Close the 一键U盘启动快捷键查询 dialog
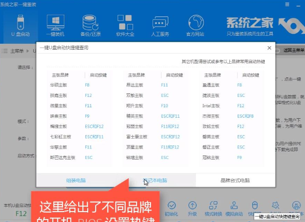This screenshot has width=305, height=222. pos(269,48)
